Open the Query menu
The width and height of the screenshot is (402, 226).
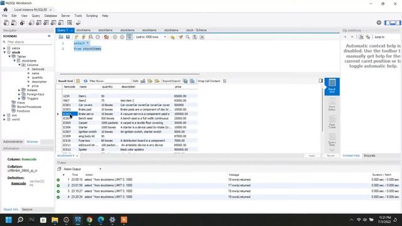pyautogui.click(x=36, y=16)
